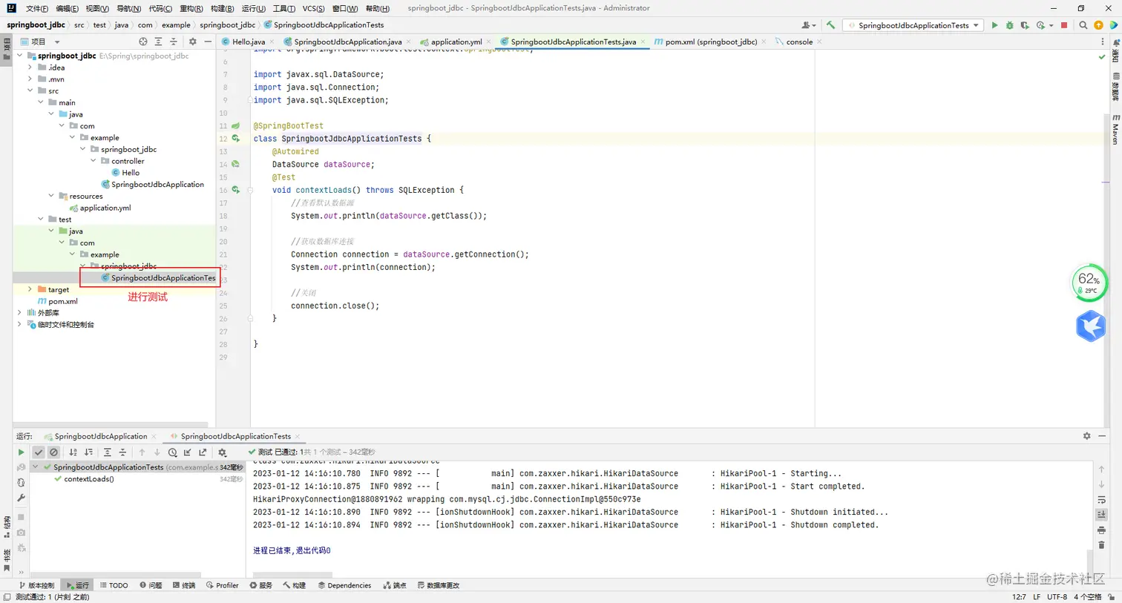Open Search Everywhere magnifier in the top toolbar
Screen dimensions: 1122x603
[1083, 25]
